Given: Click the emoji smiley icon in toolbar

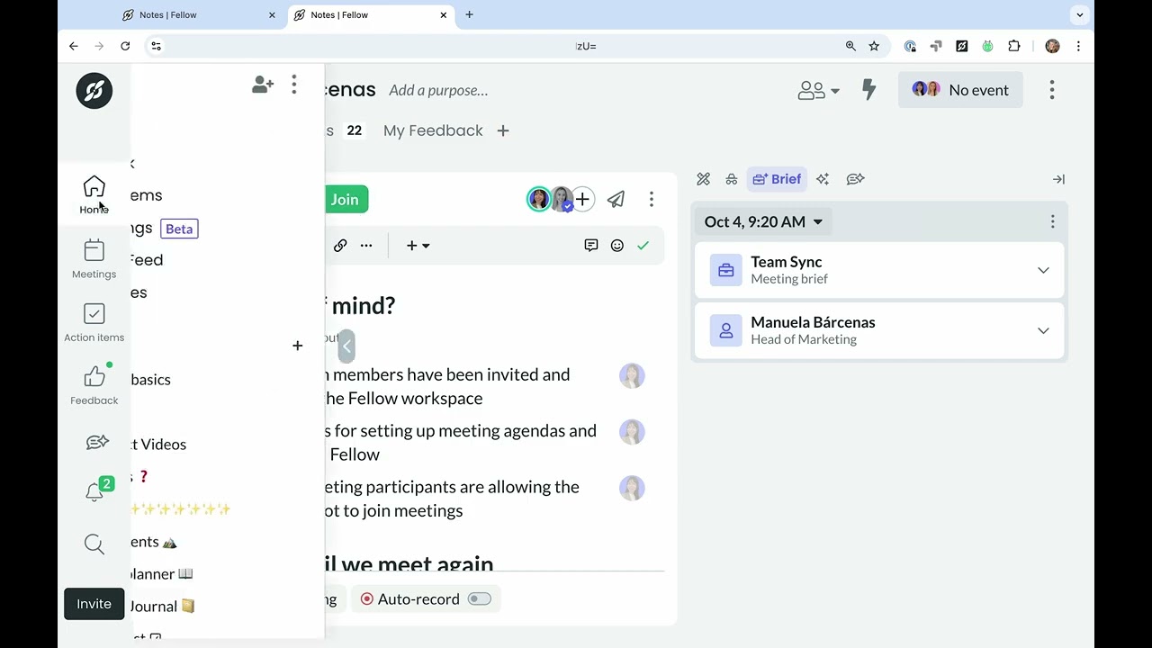Looking at the screenshot, I should (617, 245).
